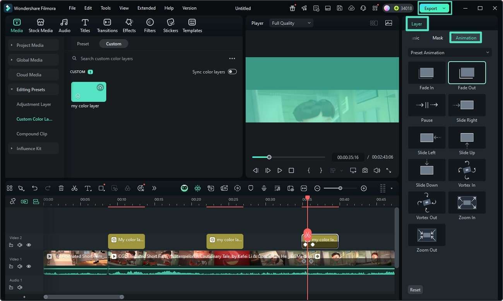Zoom out timeline with minus icon
This screenshot has width=503, height=301.
317,188
